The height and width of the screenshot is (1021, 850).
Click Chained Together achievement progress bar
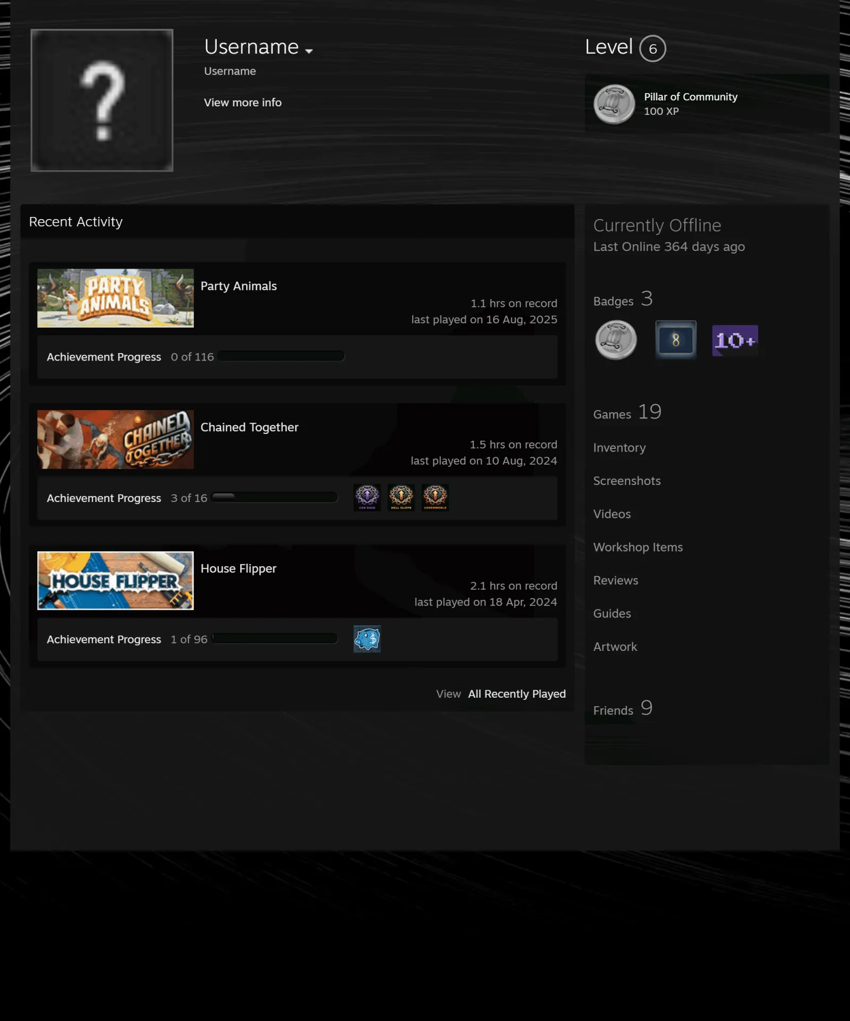274,497
